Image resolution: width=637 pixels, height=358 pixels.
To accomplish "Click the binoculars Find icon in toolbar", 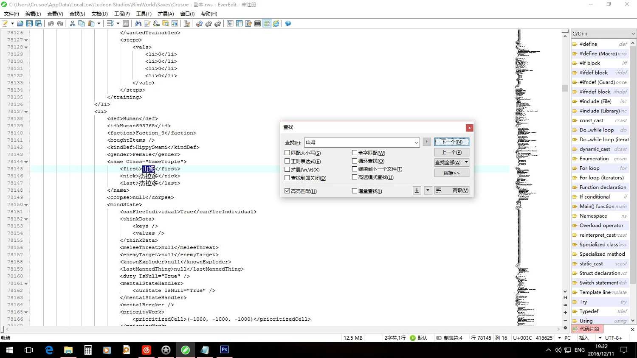I will point(138,24).
